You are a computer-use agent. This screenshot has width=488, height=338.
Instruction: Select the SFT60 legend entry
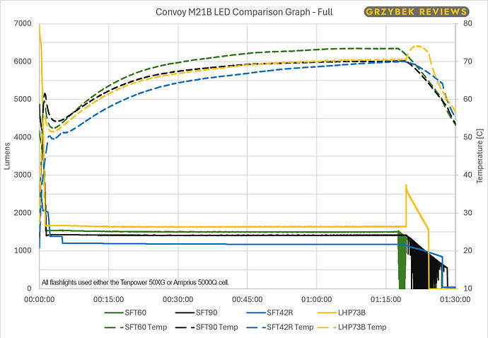pos(125,313)
